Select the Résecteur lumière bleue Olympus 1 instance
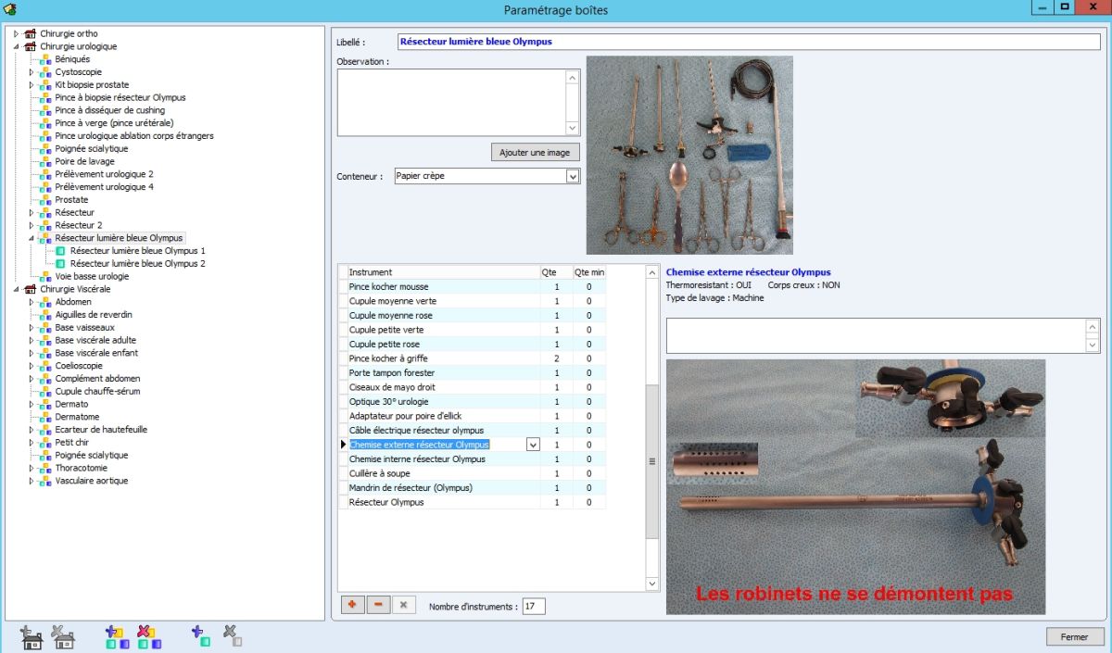 pos(137,251)
